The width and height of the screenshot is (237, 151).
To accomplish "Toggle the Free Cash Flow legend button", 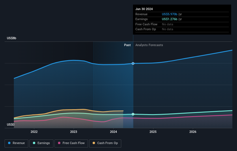I will (x=71, y=143).
